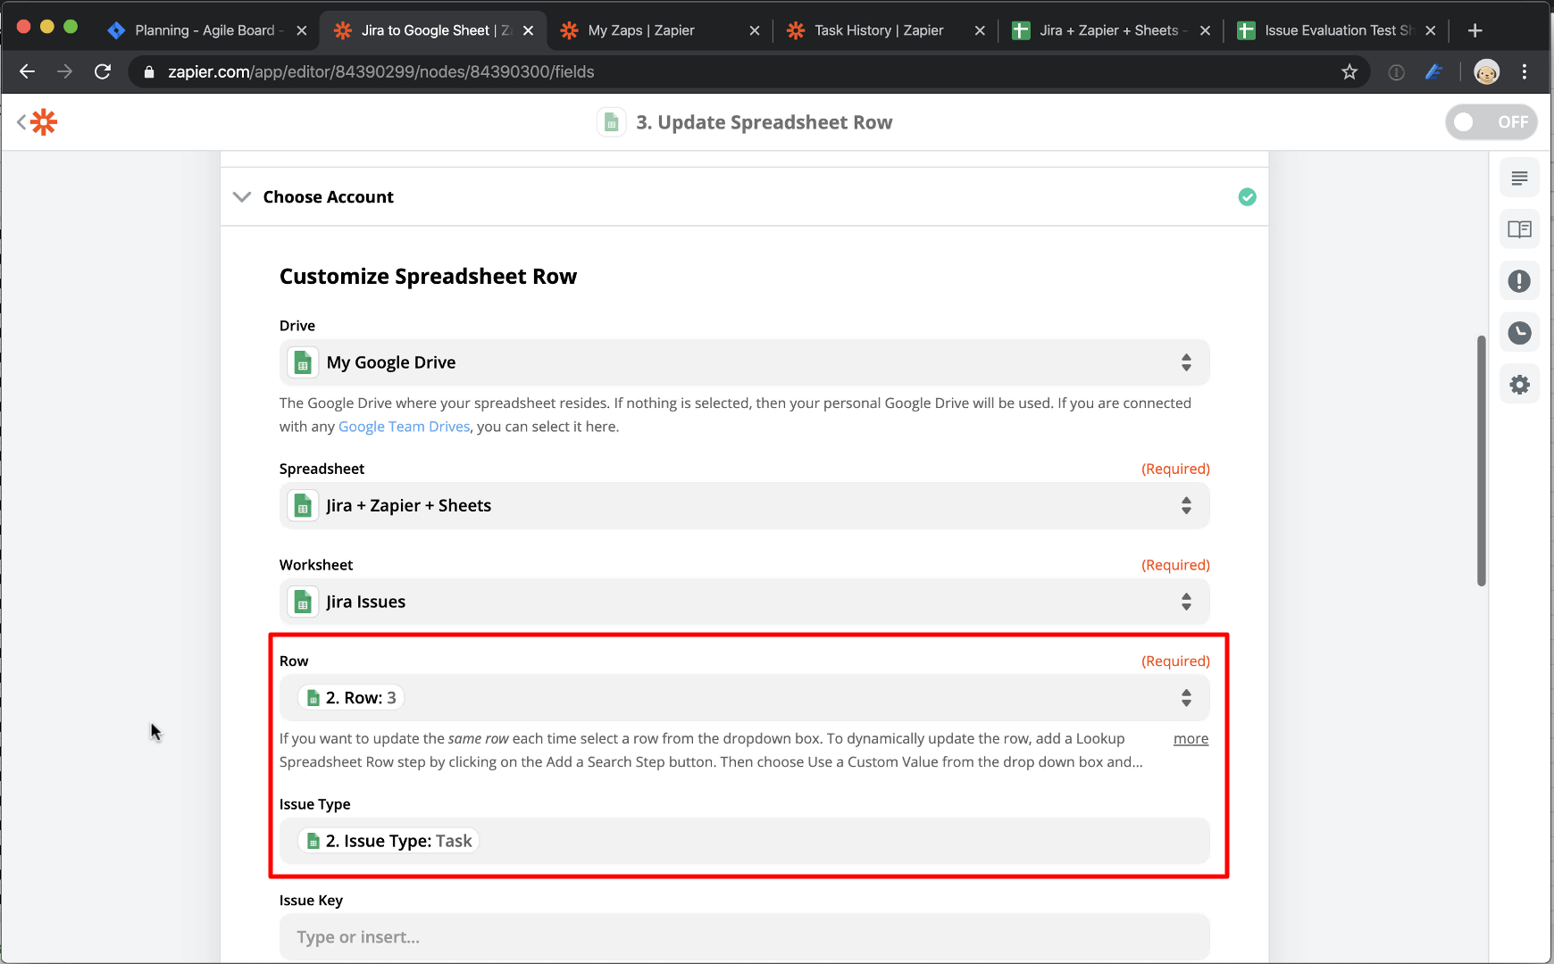Switch to Task History | Zapier tab
The image size is (1554, 964).
880,30
